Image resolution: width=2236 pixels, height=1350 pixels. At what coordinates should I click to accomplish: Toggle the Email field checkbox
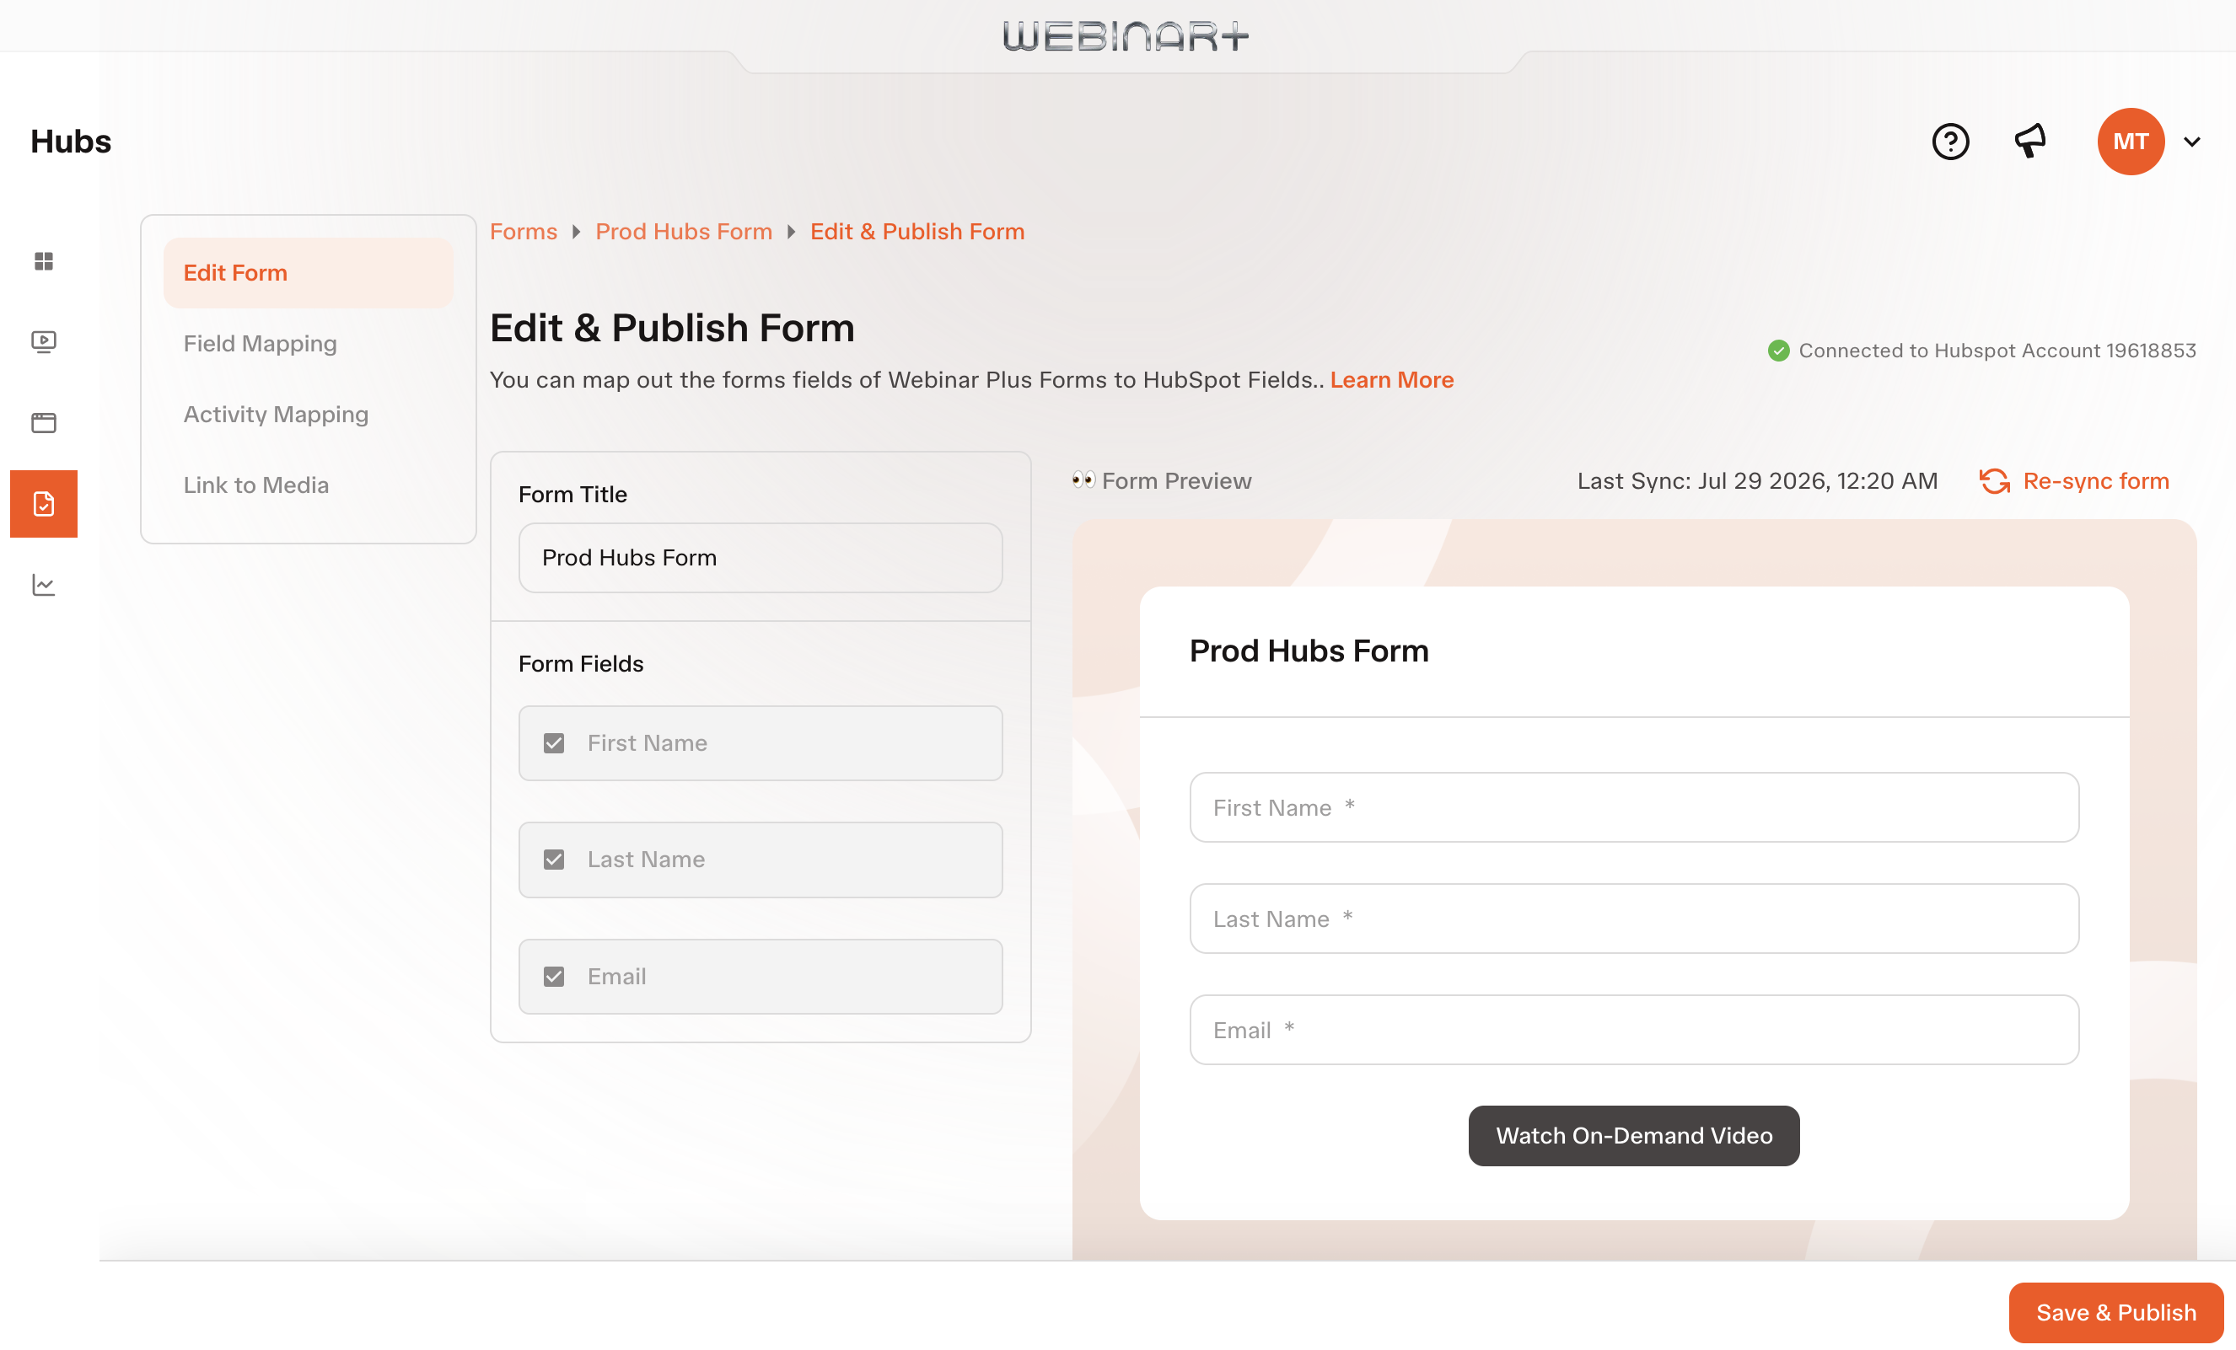(554, 976)
